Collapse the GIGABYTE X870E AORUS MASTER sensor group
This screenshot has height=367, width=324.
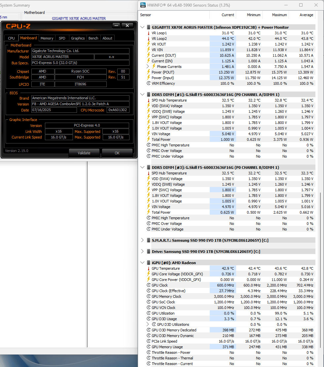[142, 27]
